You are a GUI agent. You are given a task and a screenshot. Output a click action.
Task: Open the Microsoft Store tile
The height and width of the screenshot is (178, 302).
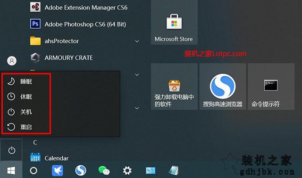pos(174,22)
